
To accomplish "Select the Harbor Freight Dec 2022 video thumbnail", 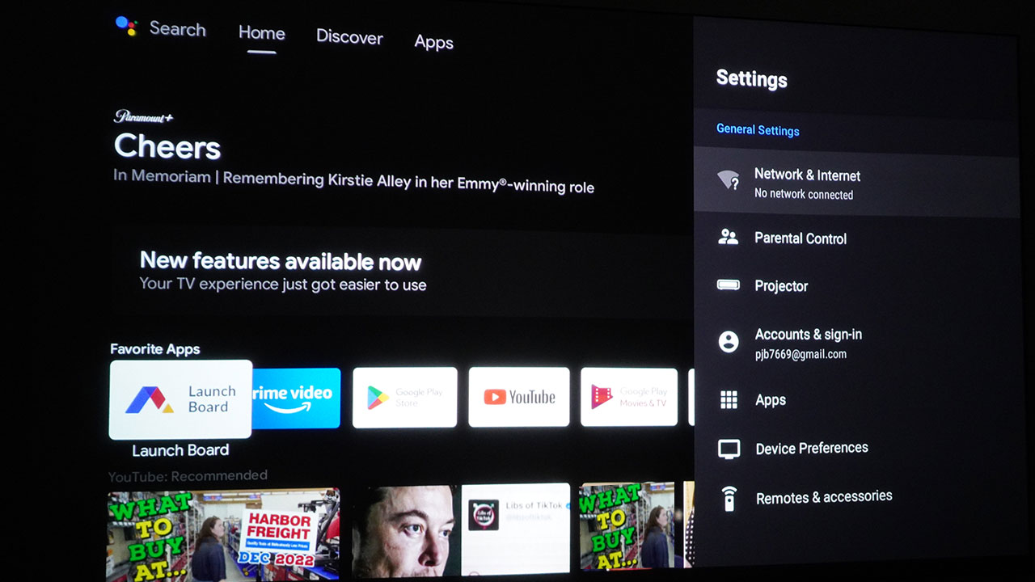I will point(223,534).
